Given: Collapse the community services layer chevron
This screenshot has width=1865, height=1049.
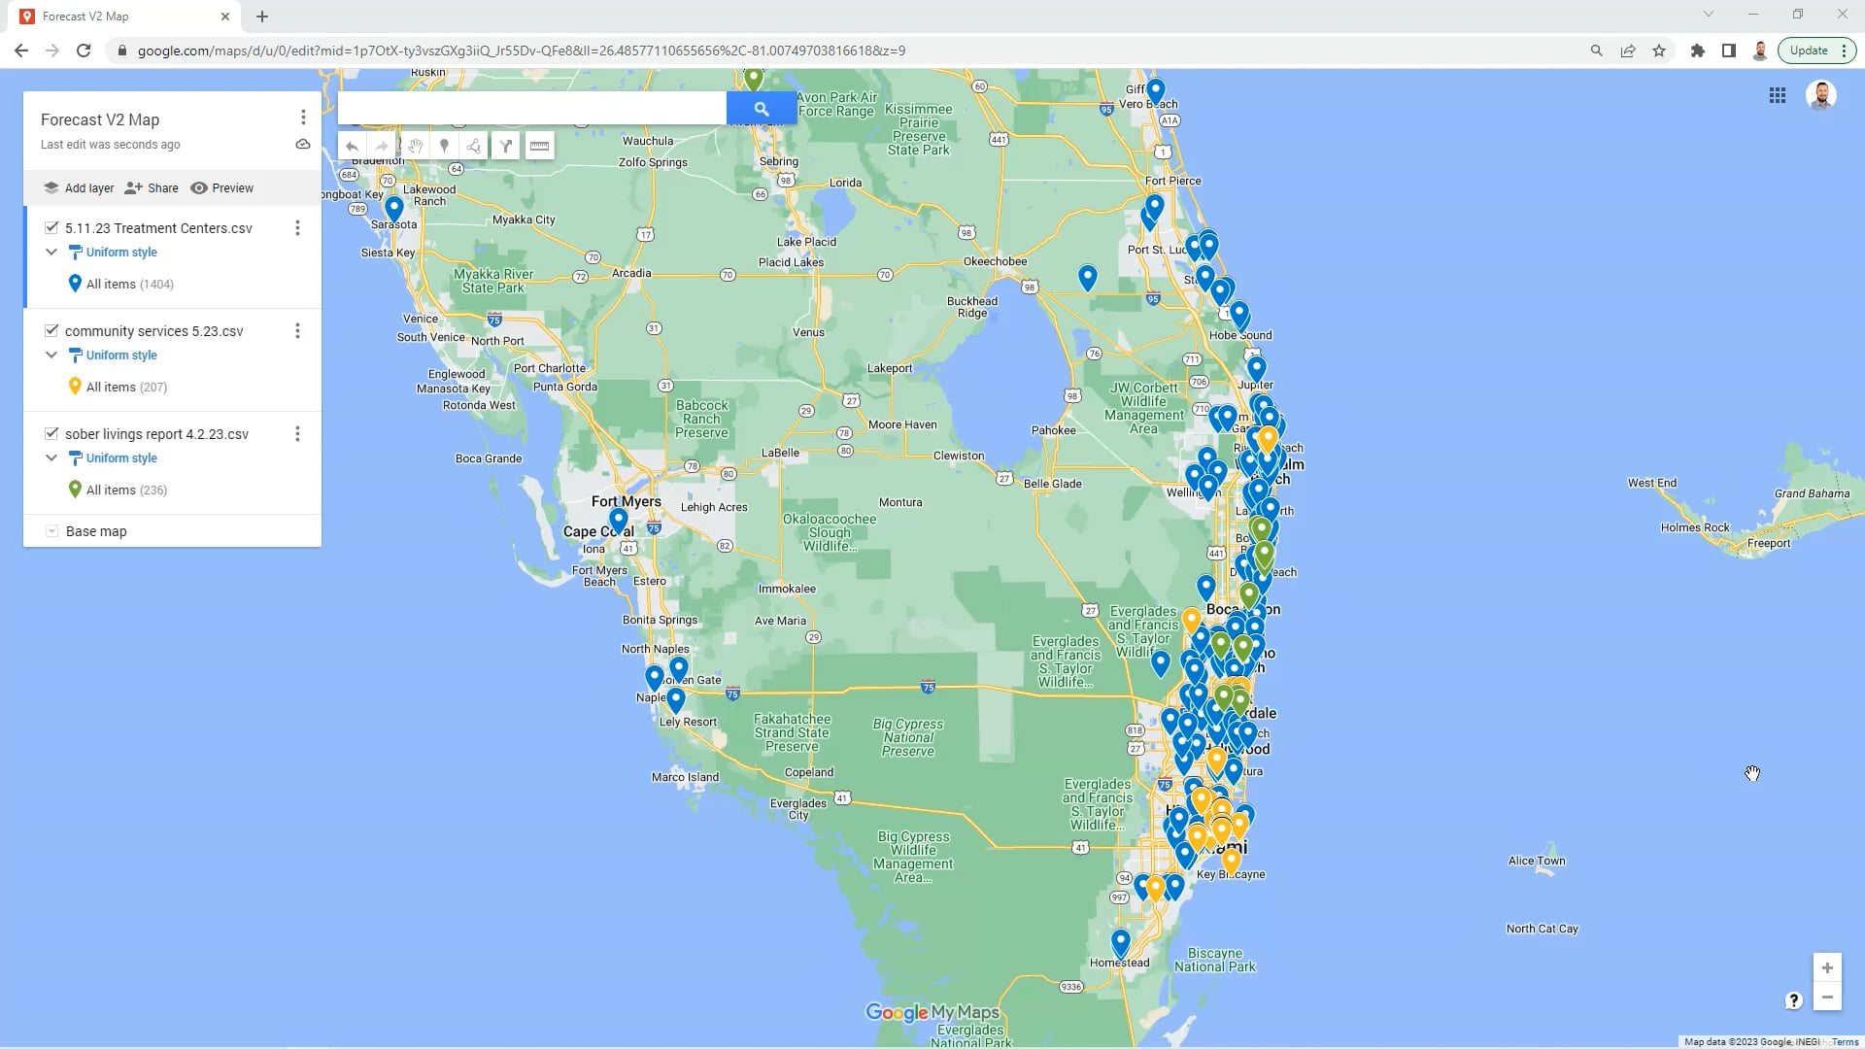Looking at the screenshot, I should pyautogui.click(x=51, y=355).
